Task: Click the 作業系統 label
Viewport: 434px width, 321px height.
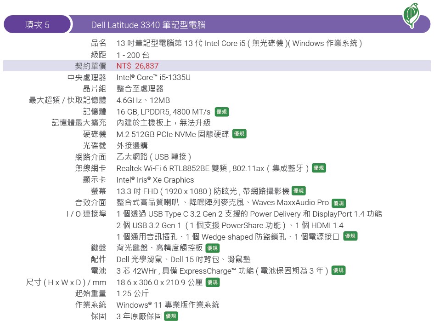Action: [x=91, y=304]
